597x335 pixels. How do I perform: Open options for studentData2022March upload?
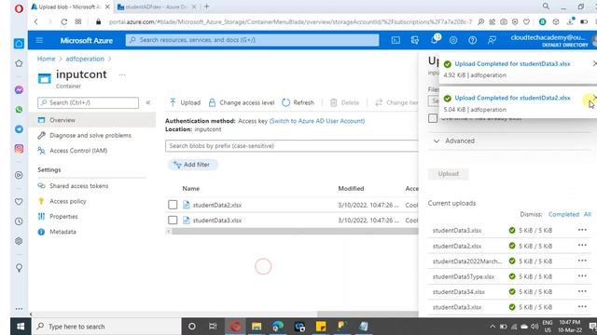coord(582,261)
